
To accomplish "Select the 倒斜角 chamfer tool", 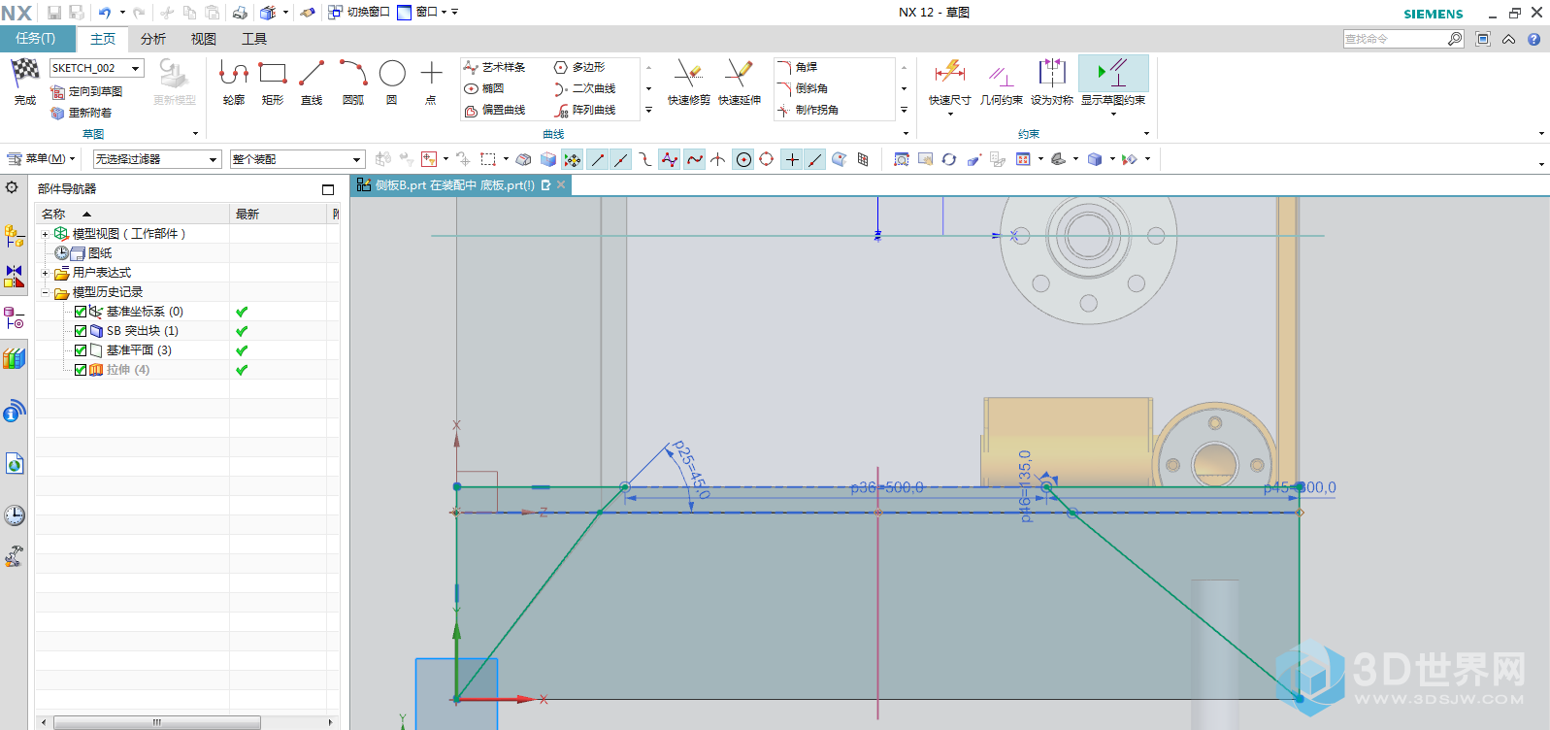I will coord(803,88).
